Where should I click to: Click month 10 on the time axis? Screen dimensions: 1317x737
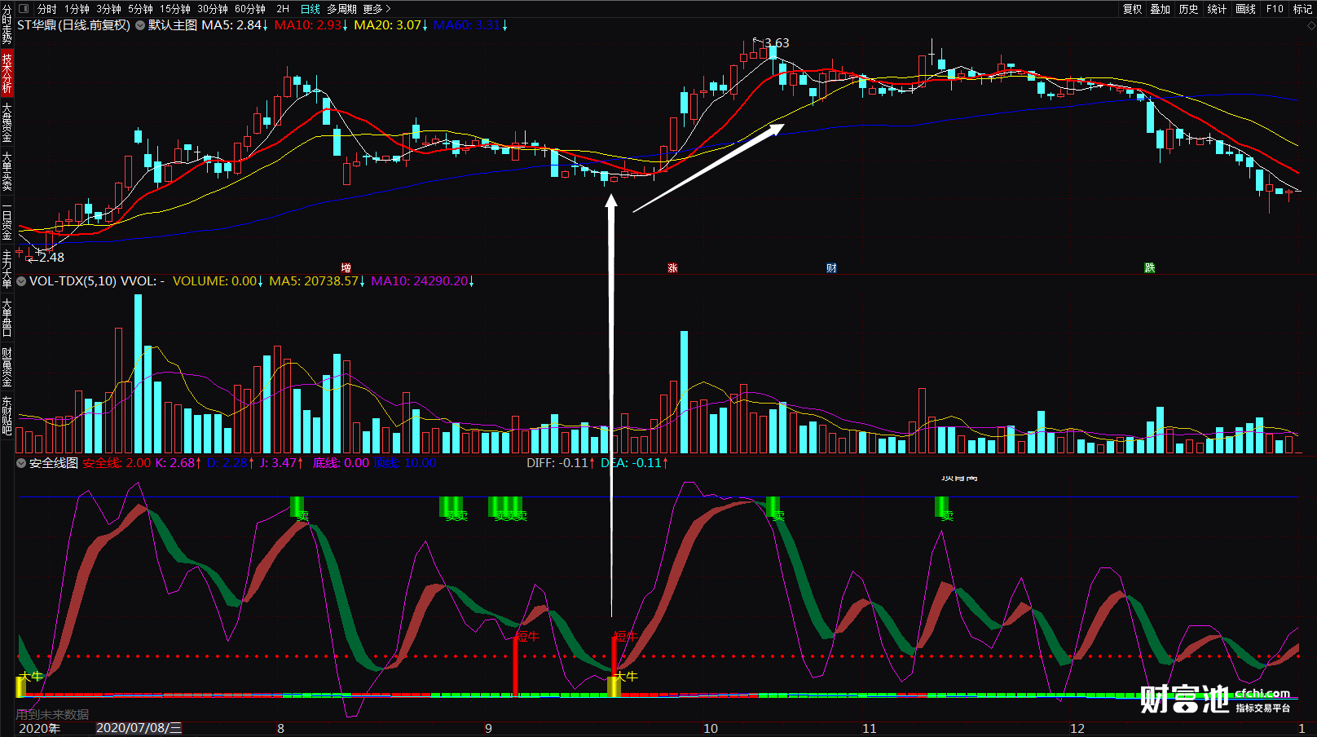click(x=711, y=729)
